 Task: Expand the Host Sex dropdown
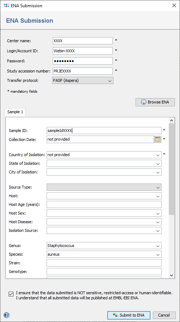coord(158,213)
